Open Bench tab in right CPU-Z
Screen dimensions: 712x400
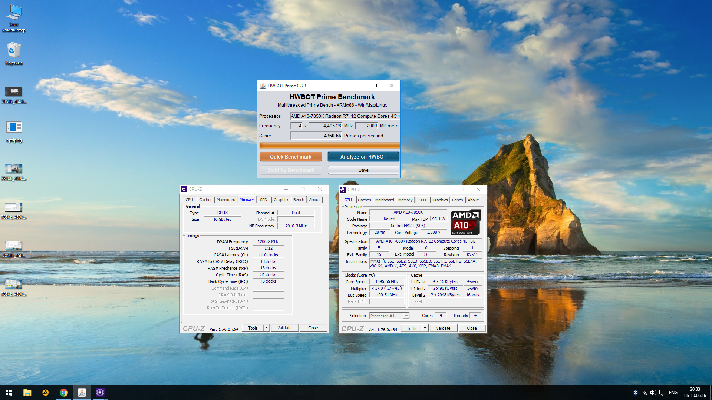[457, 200]
